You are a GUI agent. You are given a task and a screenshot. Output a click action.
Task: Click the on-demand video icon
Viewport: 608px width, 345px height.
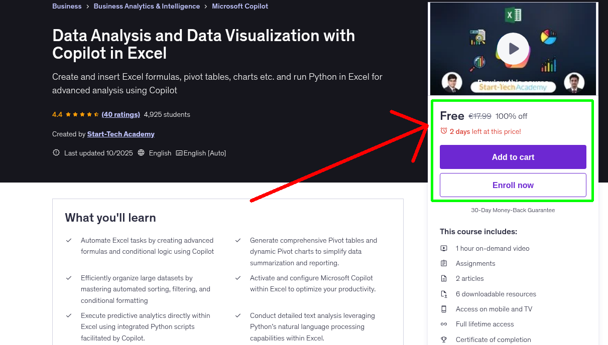(444, 248)
